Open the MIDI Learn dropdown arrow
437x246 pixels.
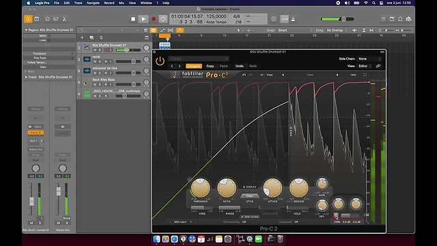point(191,222)
